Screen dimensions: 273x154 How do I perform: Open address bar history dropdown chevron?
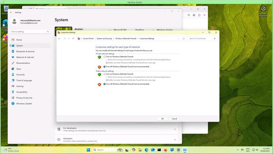tap(178, 39)
